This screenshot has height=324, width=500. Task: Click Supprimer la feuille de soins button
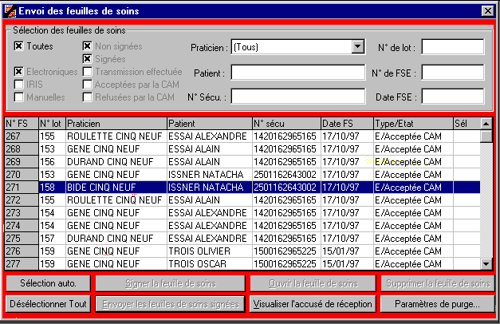point(438,283)
